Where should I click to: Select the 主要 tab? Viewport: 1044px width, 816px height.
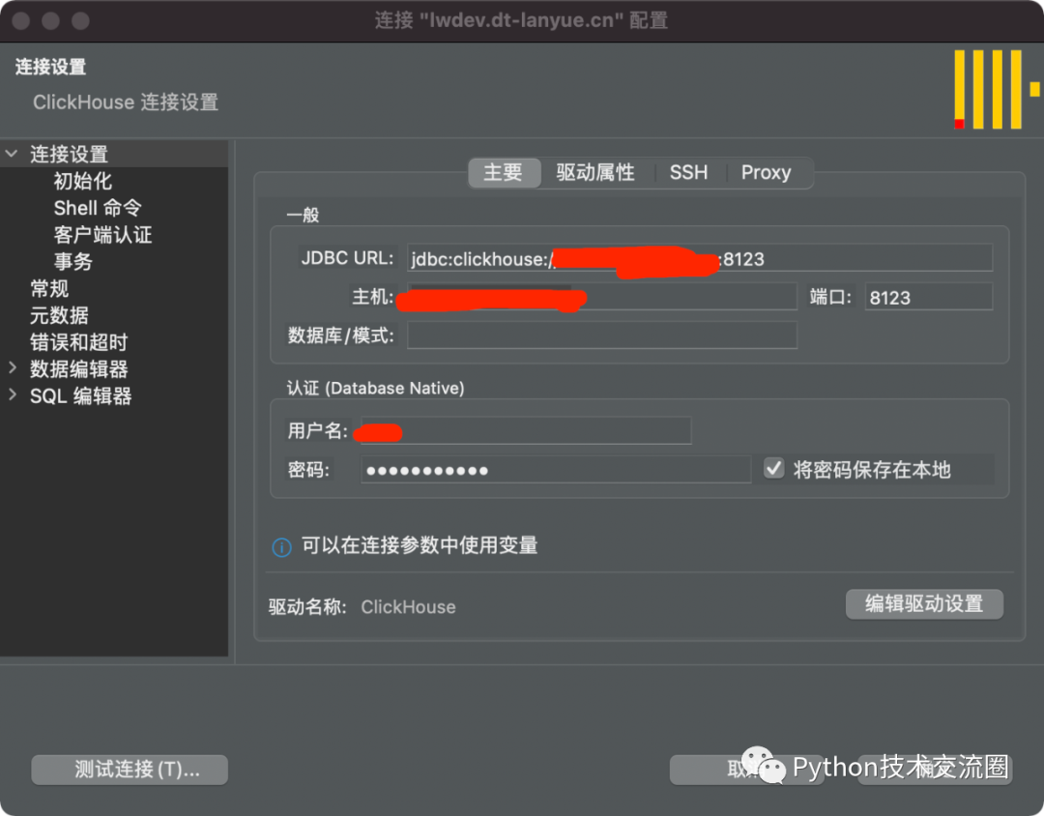click(504, 172)
